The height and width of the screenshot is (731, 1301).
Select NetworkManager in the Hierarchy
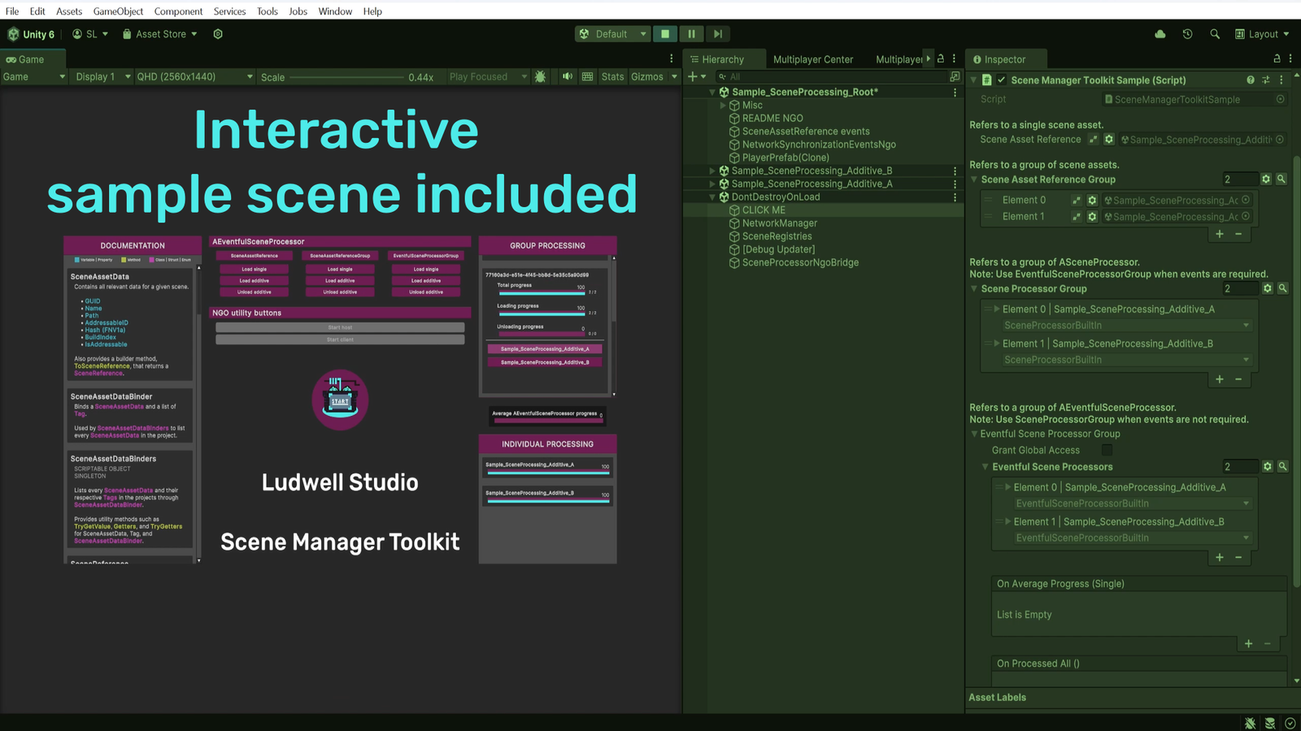(x=780, y=223)
